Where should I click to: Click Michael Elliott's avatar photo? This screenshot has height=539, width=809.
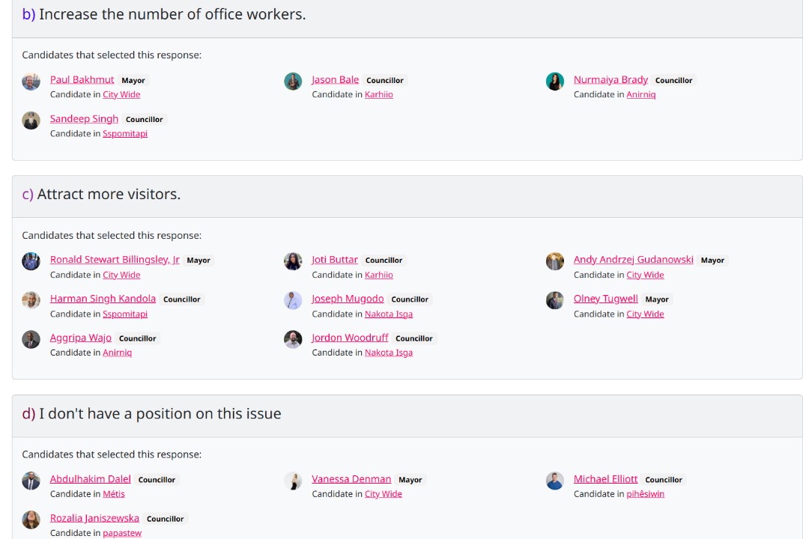click(554, 481)
